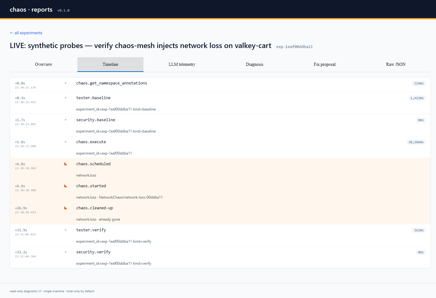
Task: Click the 319ms duration badge
Action: [x=419, y=84]
